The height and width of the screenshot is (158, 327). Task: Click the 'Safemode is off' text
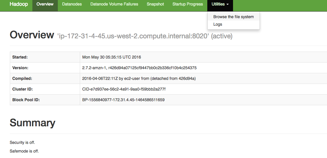coord(24,151)
